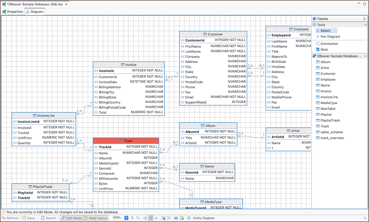Click the zoom in magnifier icon
369x222 pixels.
132,218
